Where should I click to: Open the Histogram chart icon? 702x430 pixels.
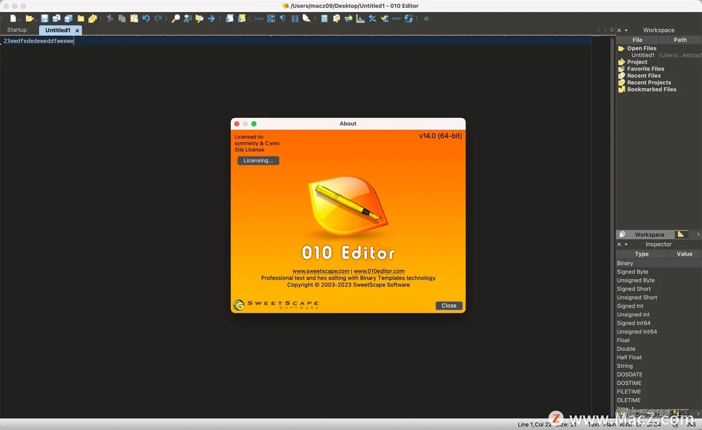click(360, 19)
